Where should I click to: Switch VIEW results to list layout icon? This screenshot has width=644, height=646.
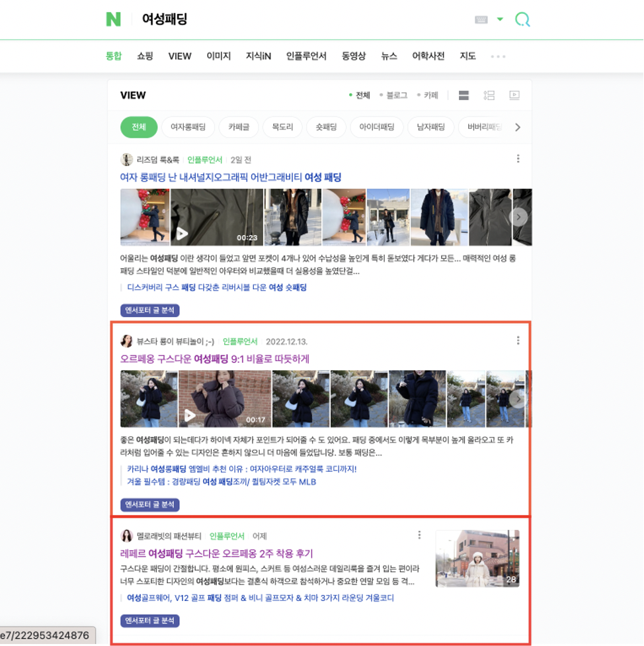(463, 95)
